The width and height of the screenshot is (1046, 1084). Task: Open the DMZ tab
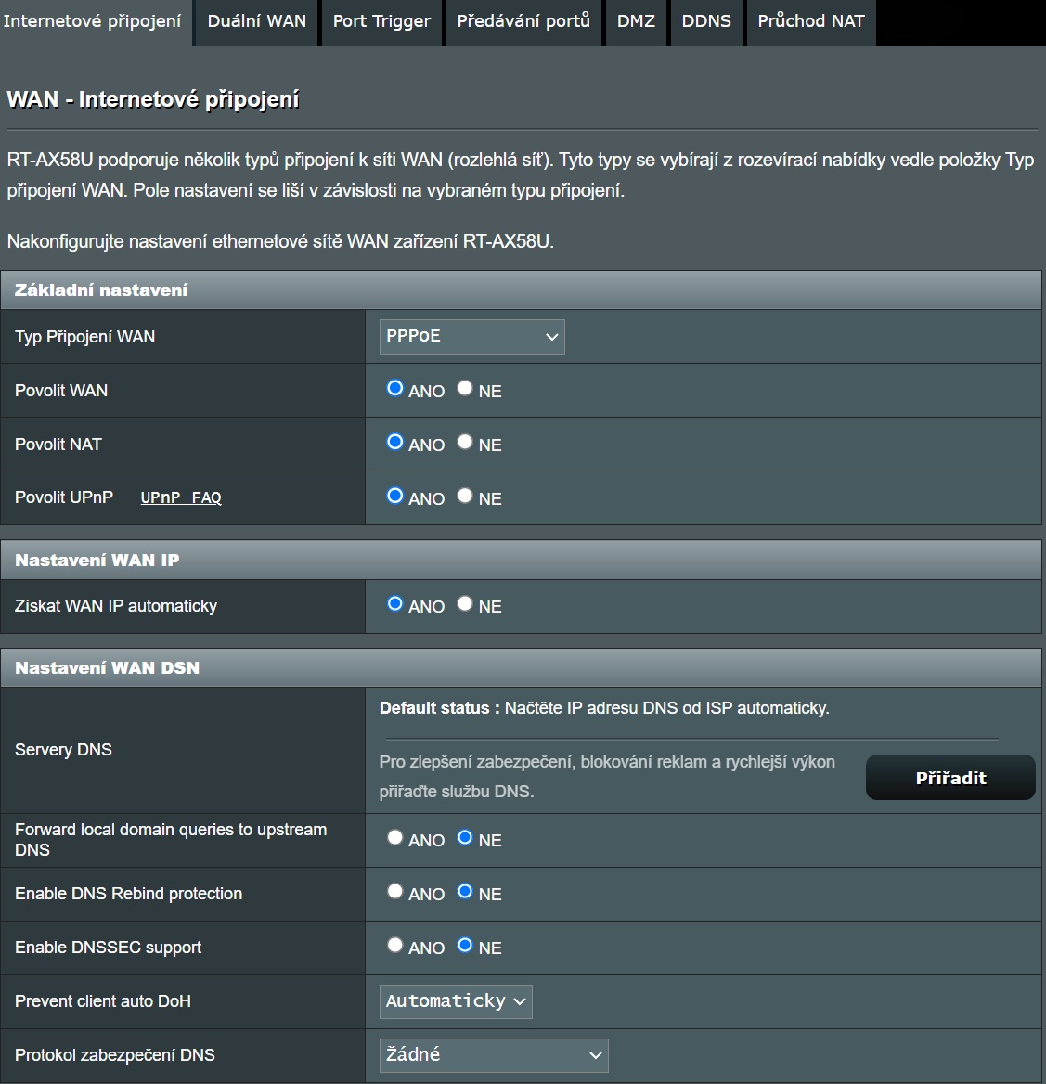(x=636, y=21)
